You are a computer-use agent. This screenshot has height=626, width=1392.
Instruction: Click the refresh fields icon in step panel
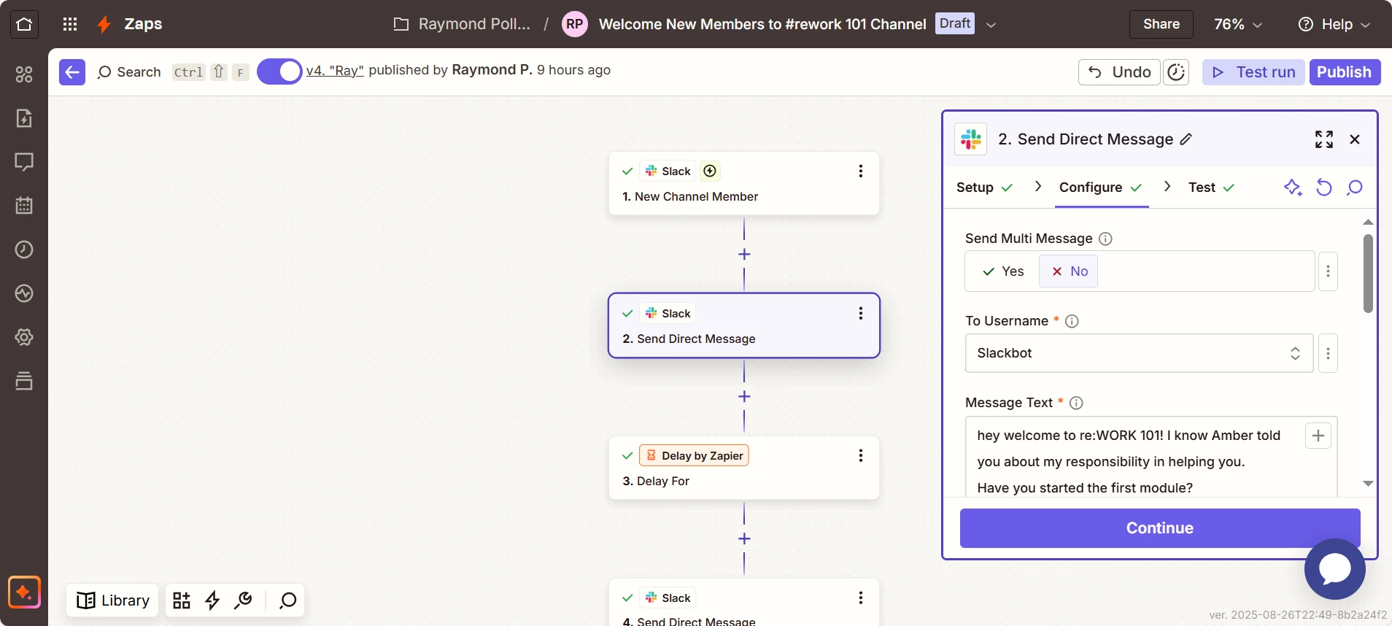click(x=1323, y=188)
